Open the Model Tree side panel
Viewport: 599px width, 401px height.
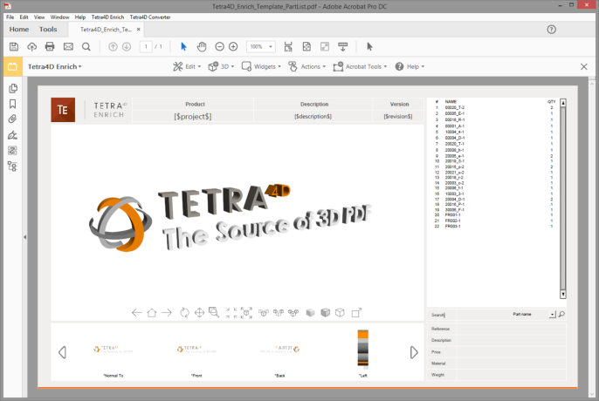(12, 167)
